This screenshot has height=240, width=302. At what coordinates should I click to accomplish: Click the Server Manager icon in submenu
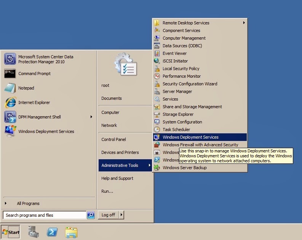[x=157, y=91]
